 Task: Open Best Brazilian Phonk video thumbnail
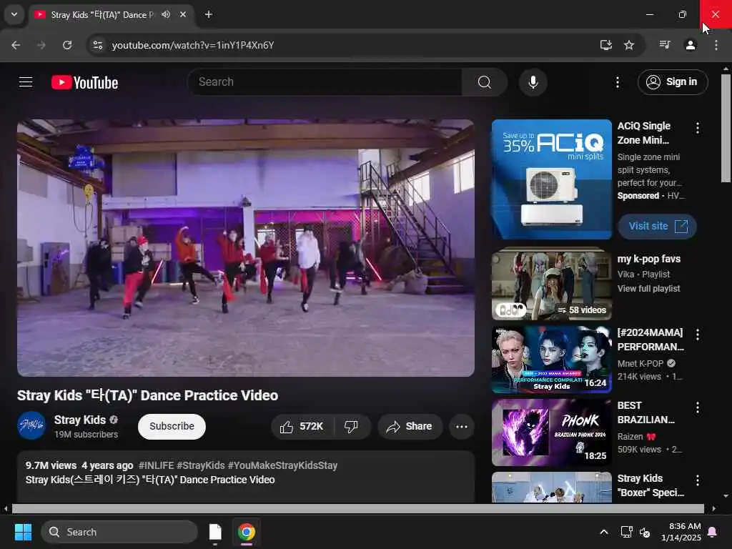tap(551, 432)
